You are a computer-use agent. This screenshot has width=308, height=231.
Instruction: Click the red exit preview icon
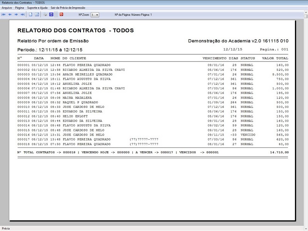tap(62, 14)
